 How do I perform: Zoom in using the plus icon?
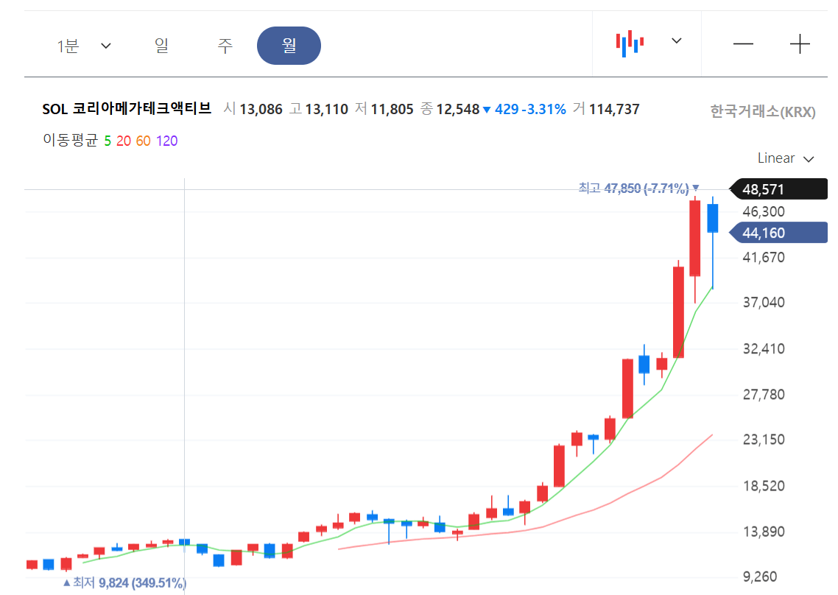tap(800, 44)
